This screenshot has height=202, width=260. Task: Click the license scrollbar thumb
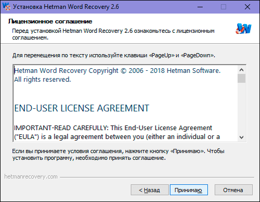pos(241,79)
